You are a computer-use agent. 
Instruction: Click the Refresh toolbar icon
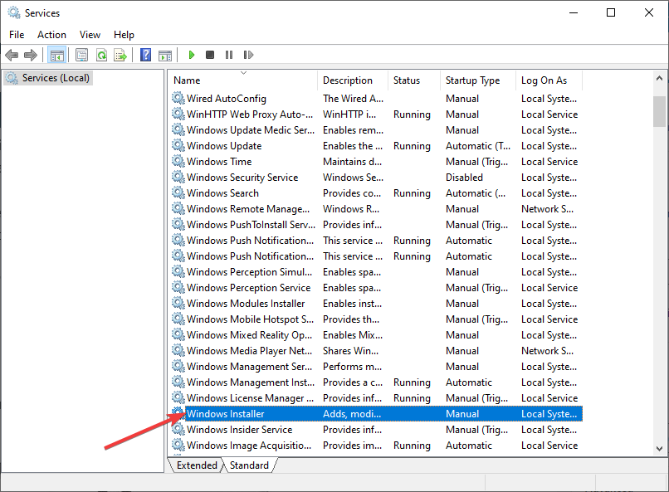click(x=101, y=55)
